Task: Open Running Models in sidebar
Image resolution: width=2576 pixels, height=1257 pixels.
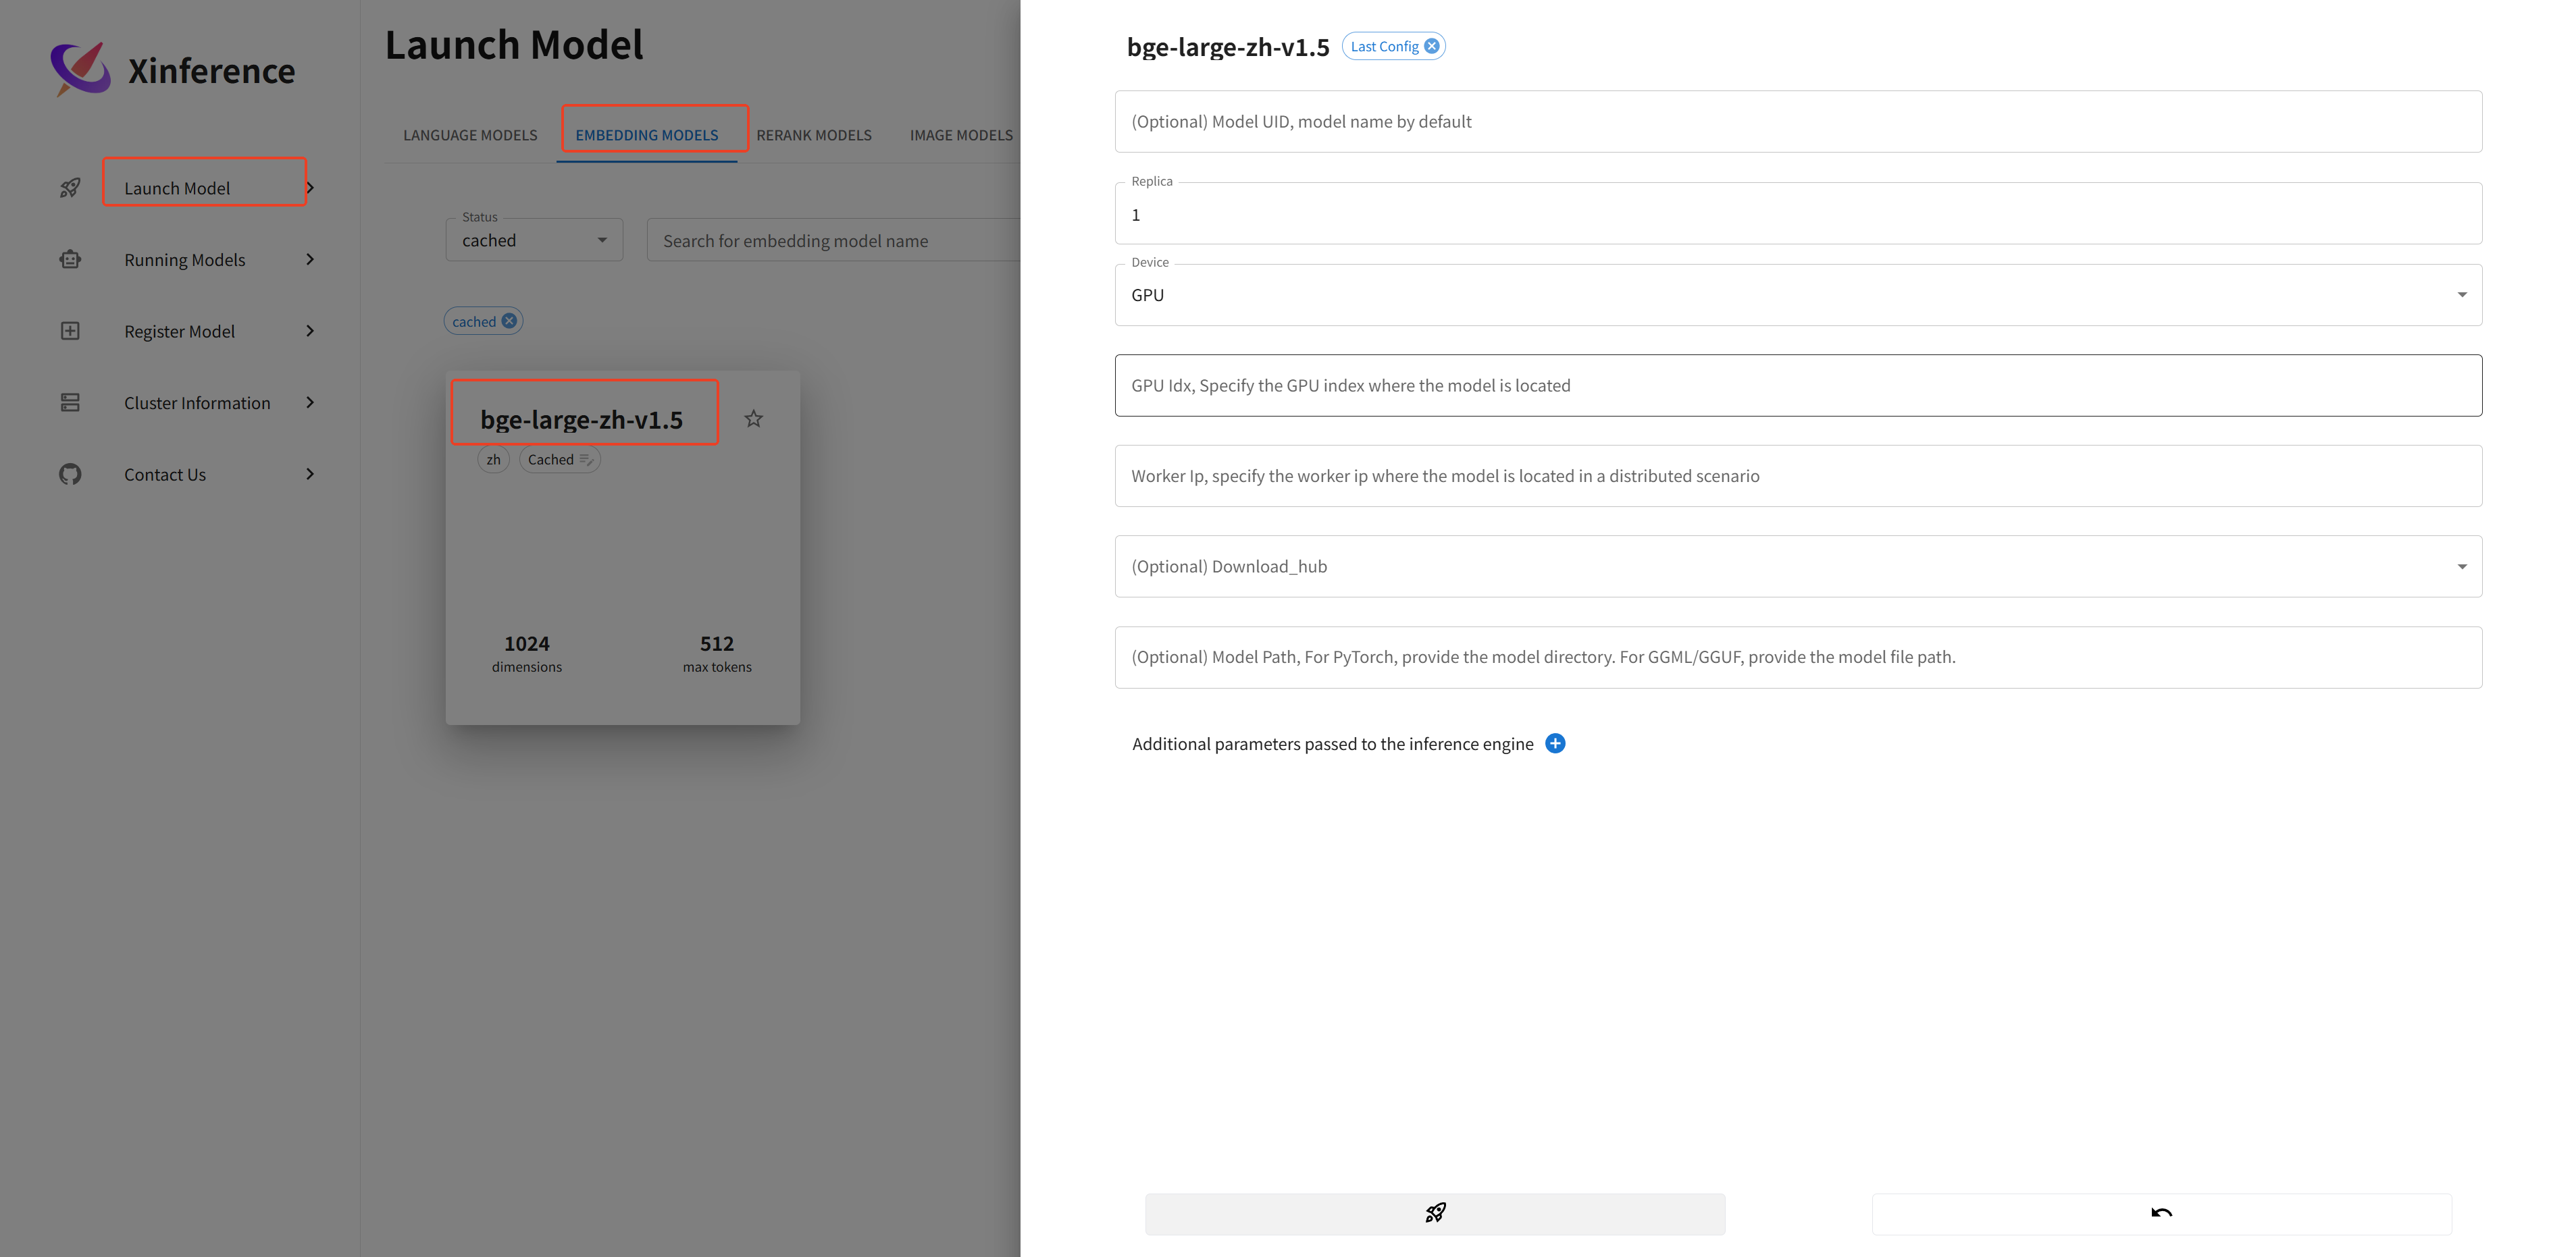Action: (185, 260)
